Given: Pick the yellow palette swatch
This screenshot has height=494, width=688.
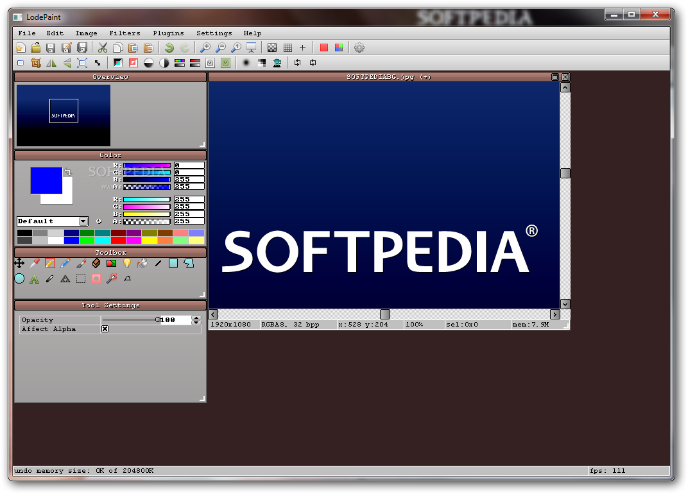Looking at the screenshot, I should (x=149, y=241).
